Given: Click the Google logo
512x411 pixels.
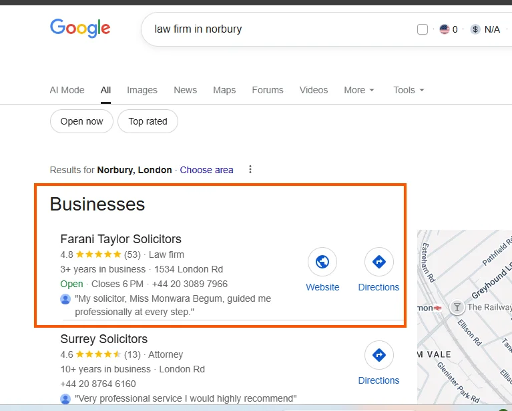Looking at the screenshot, I should pyautogui.click(x=80, y=28).
